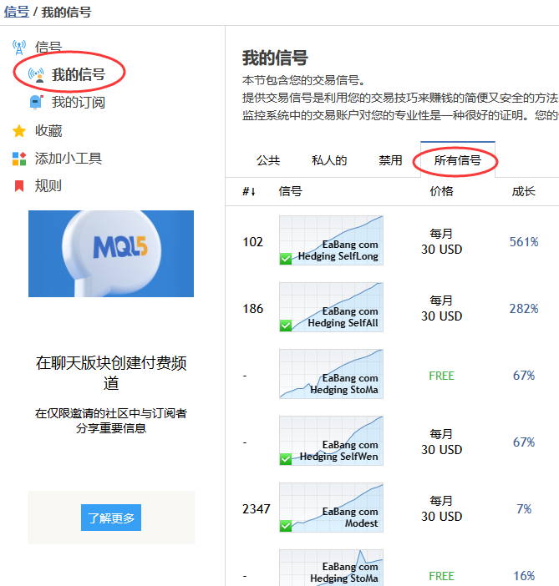This screenshot has width=559, height=586.
Task: Click the 价格 column header
Action: (441, 191)
